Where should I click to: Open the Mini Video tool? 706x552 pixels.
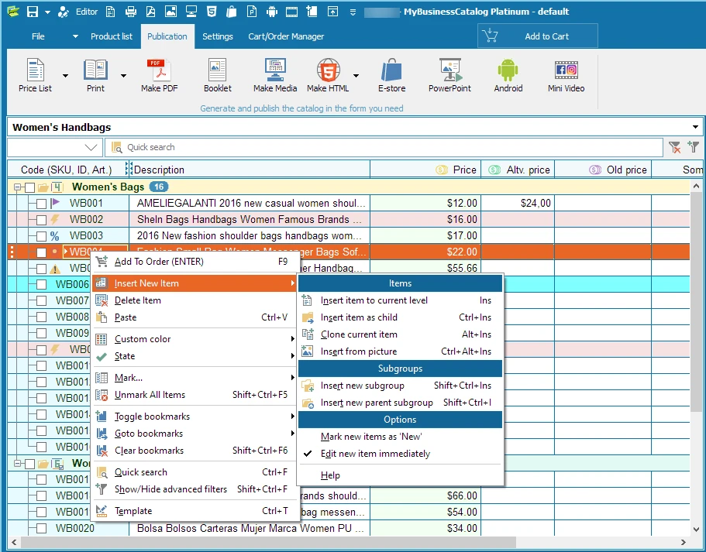[x=566, y=76]
